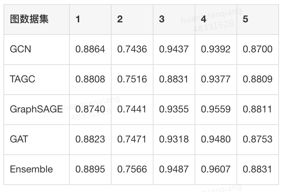Click the Ensemble row label
Viewport: 286px width, 192px height.
(31, 169)
